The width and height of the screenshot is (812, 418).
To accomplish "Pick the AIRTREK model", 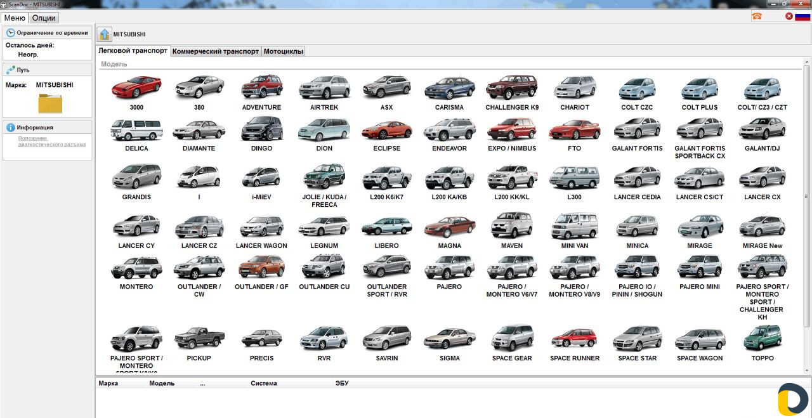I will [324, 88].
